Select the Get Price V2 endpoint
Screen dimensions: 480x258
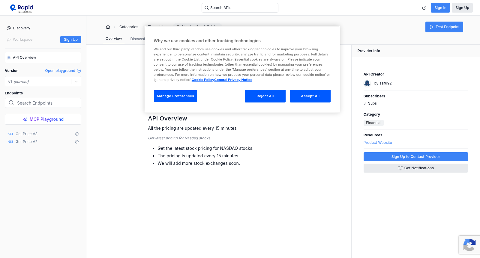[x=26, y=142]
